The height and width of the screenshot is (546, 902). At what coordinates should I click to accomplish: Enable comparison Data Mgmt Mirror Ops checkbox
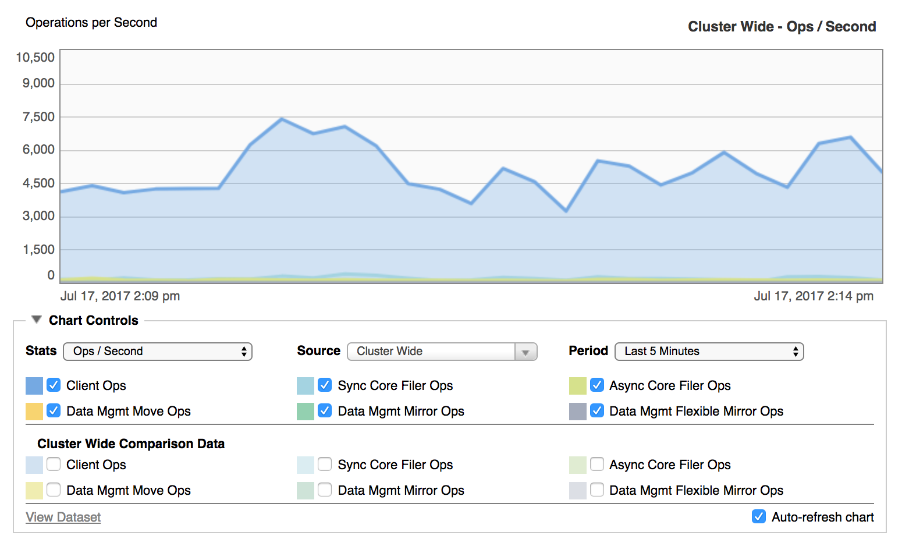(x=325, y=490)
